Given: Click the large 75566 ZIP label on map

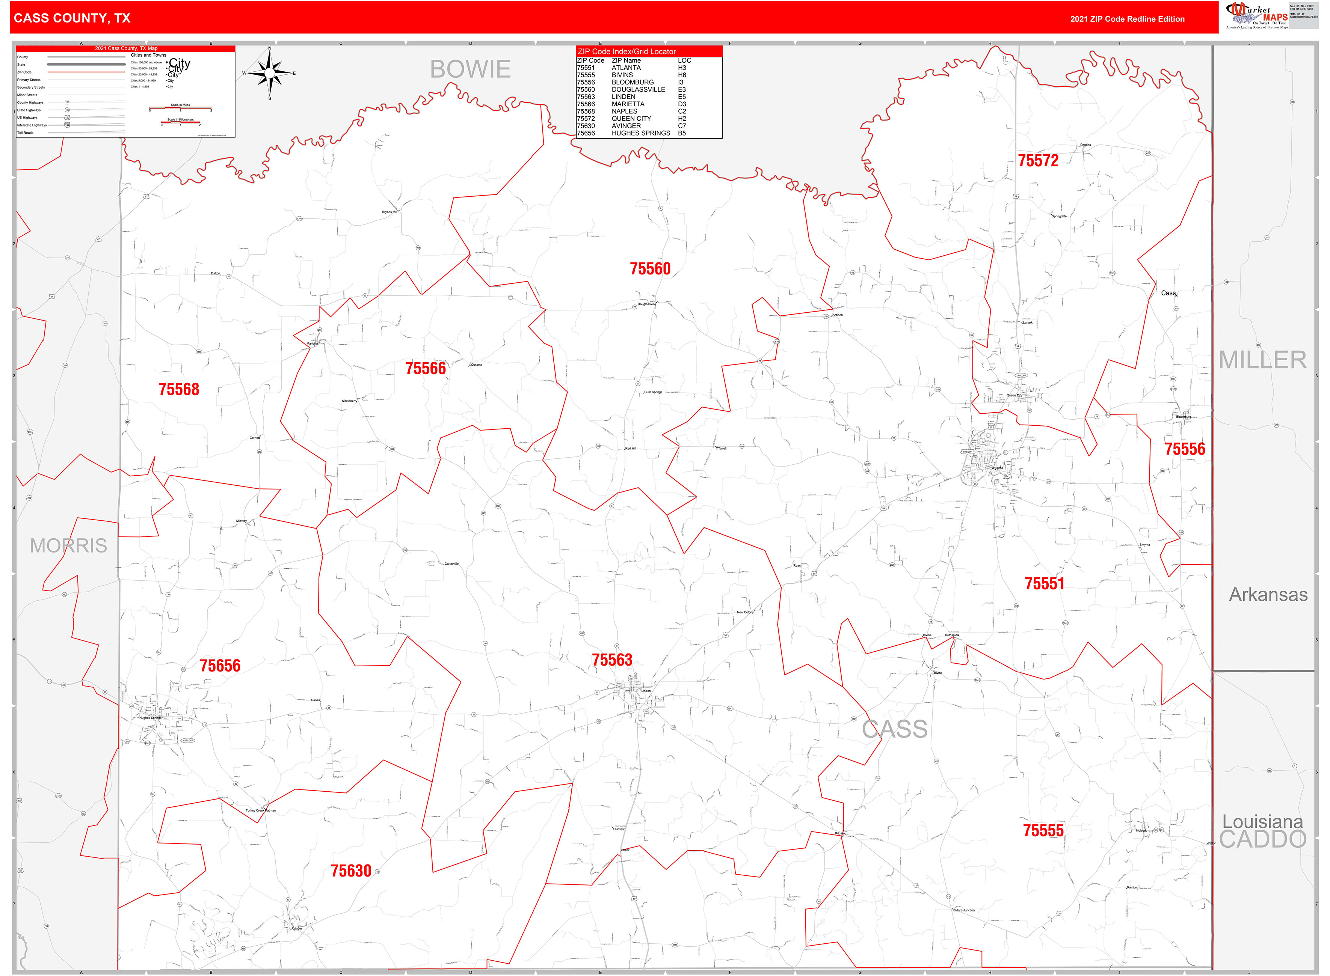Looking at the screenshot, I should 426,369.
